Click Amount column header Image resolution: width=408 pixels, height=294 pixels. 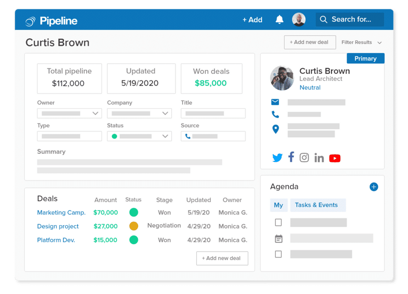[x=105, y=200]
